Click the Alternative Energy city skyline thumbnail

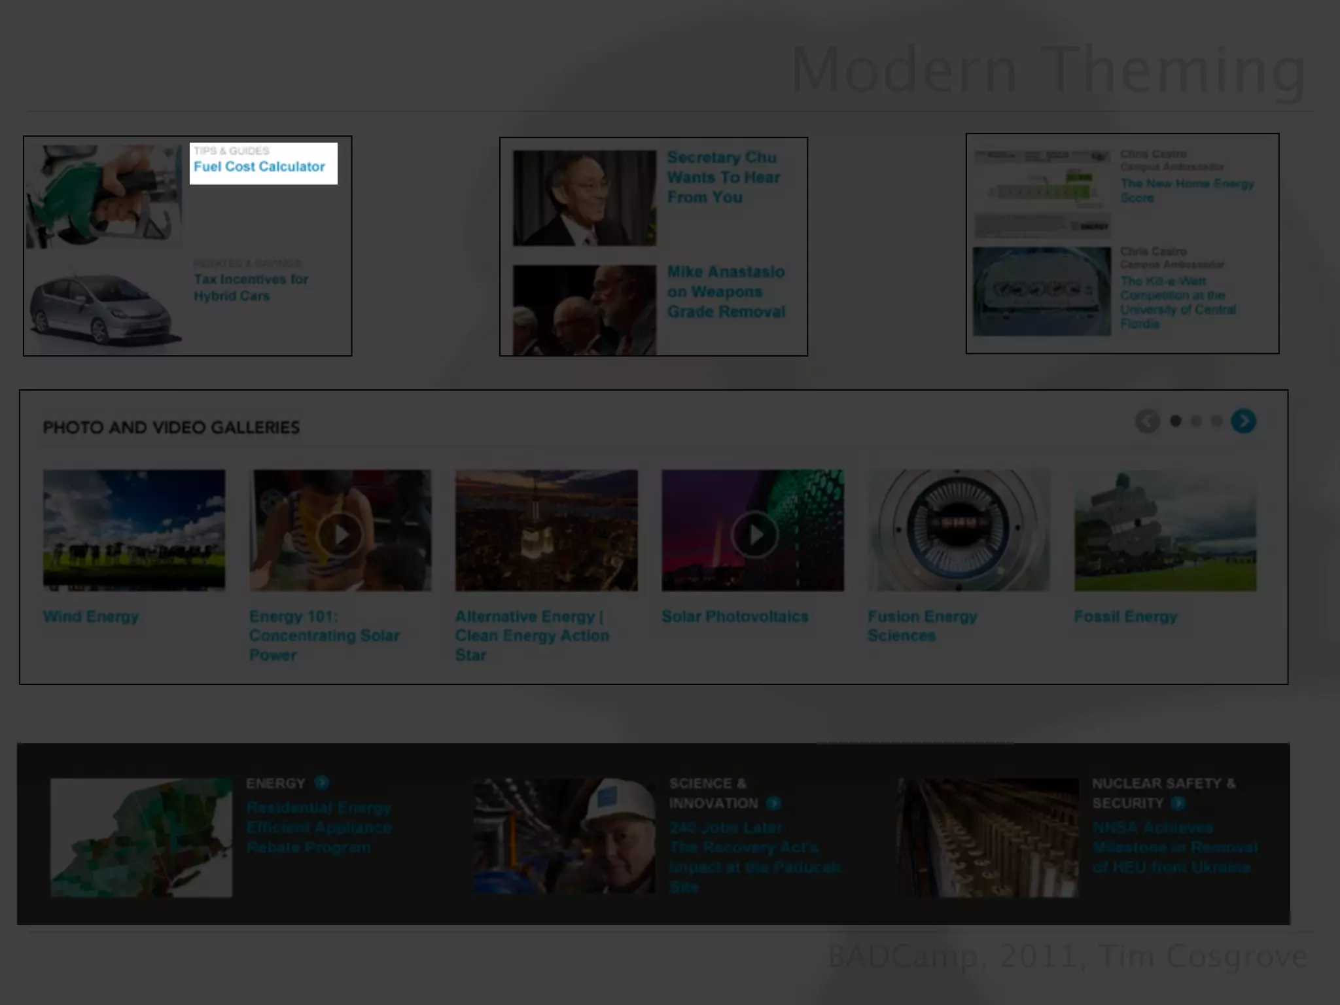point(546,530)
